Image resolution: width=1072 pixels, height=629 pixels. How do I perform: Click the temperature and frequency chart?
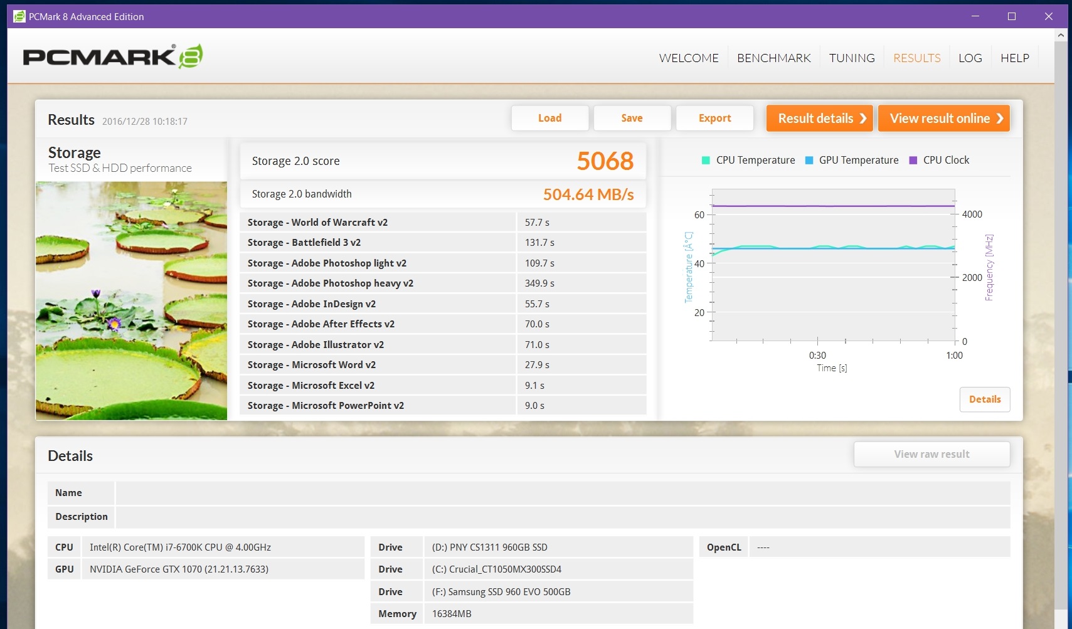point(833,265)
